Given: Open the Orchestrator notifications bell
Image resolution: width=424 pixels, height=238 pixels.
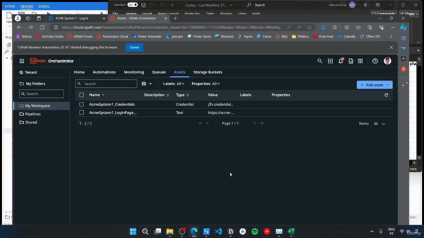Looking at the screenshot, I should click(x=341, y=61).
